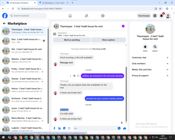Open View buyer profile link
The width and height of the screenshot is (175, 140).
point(99,49)
